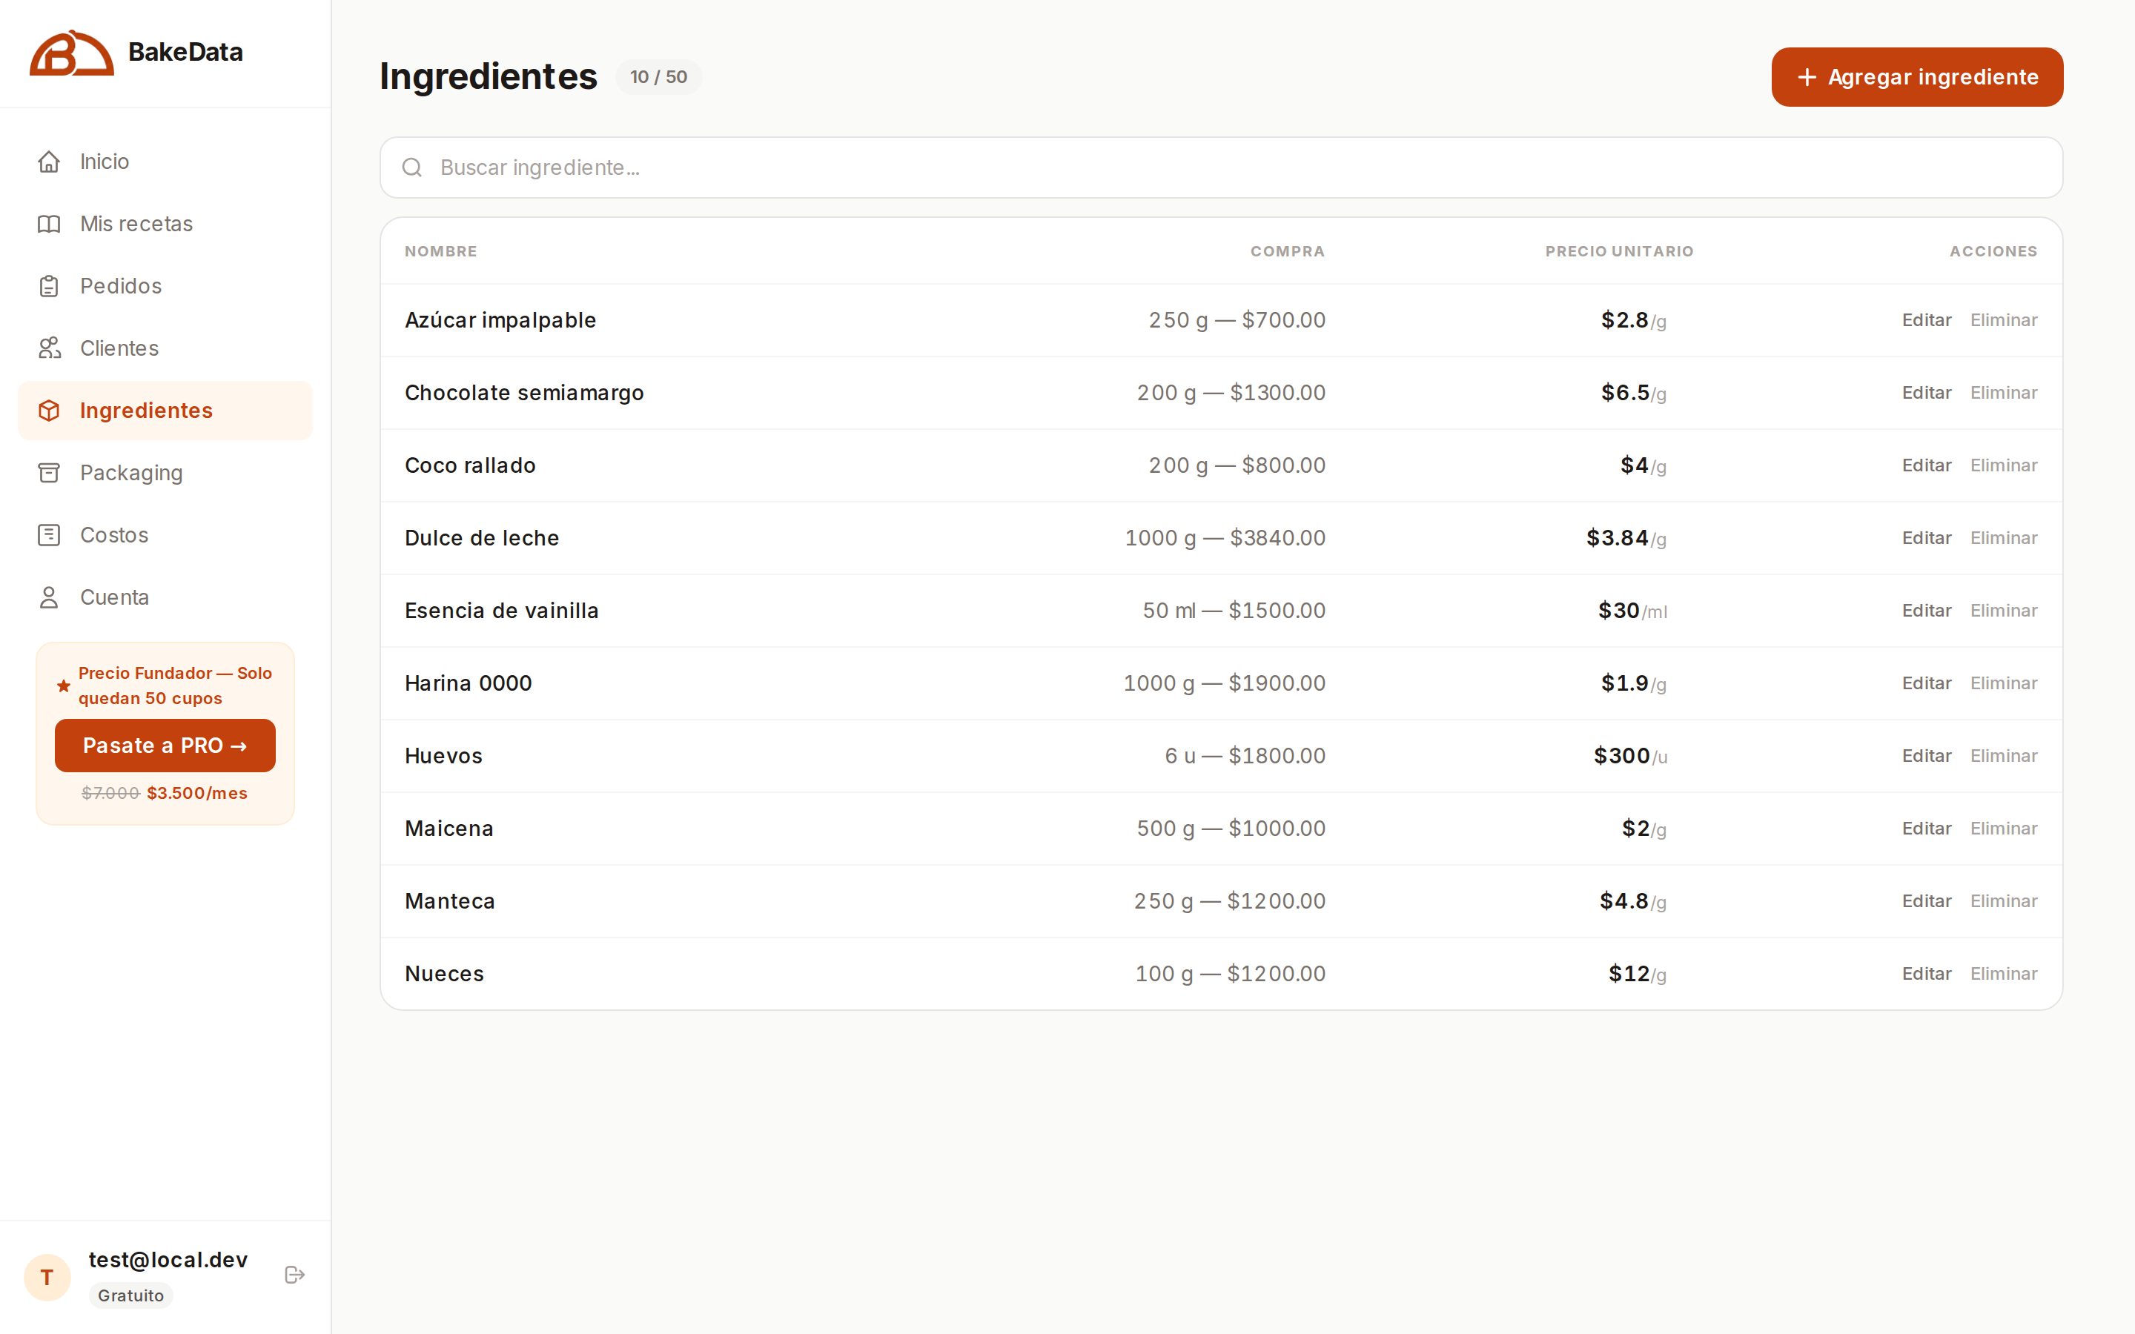Click the Ingredientes box icon
Image resolution: width=2135 pixels, height=1334 pixels.
click(x=50, y=411)
